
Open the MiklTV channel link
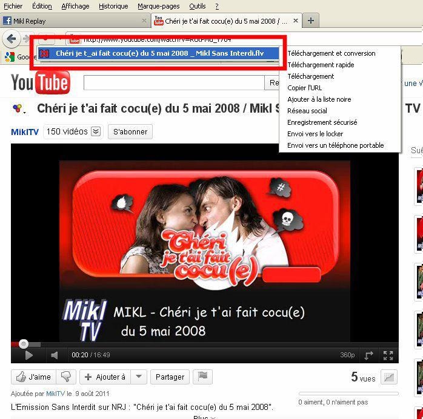click(25, 132)
